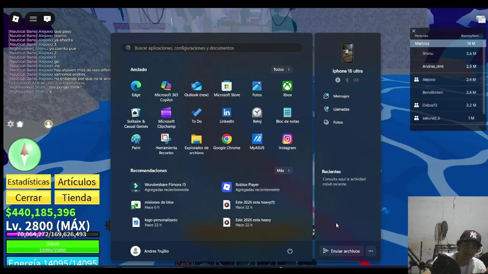
Task: Launch Google Chrome
Action: pos(227,142)
